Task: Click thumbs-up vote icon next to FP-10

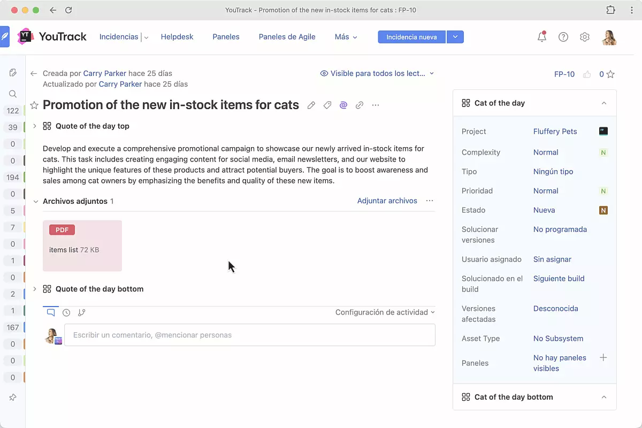Action: click(587, 74)
